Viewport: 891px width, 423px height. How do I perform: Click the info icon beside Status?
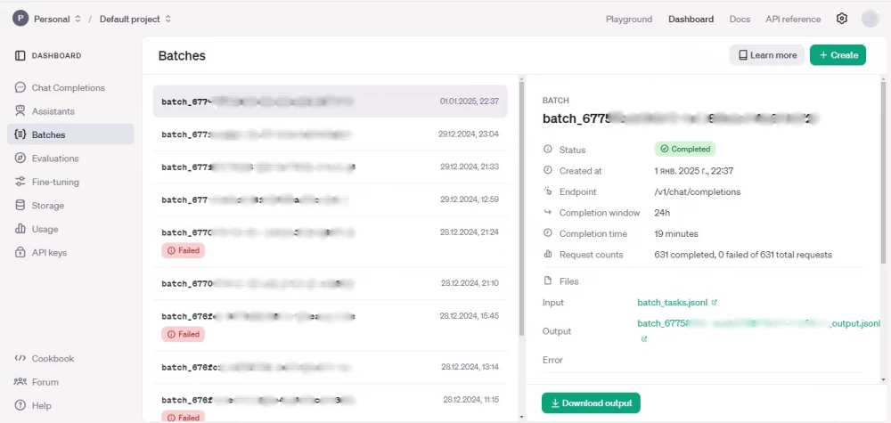(x=548, y=150)
